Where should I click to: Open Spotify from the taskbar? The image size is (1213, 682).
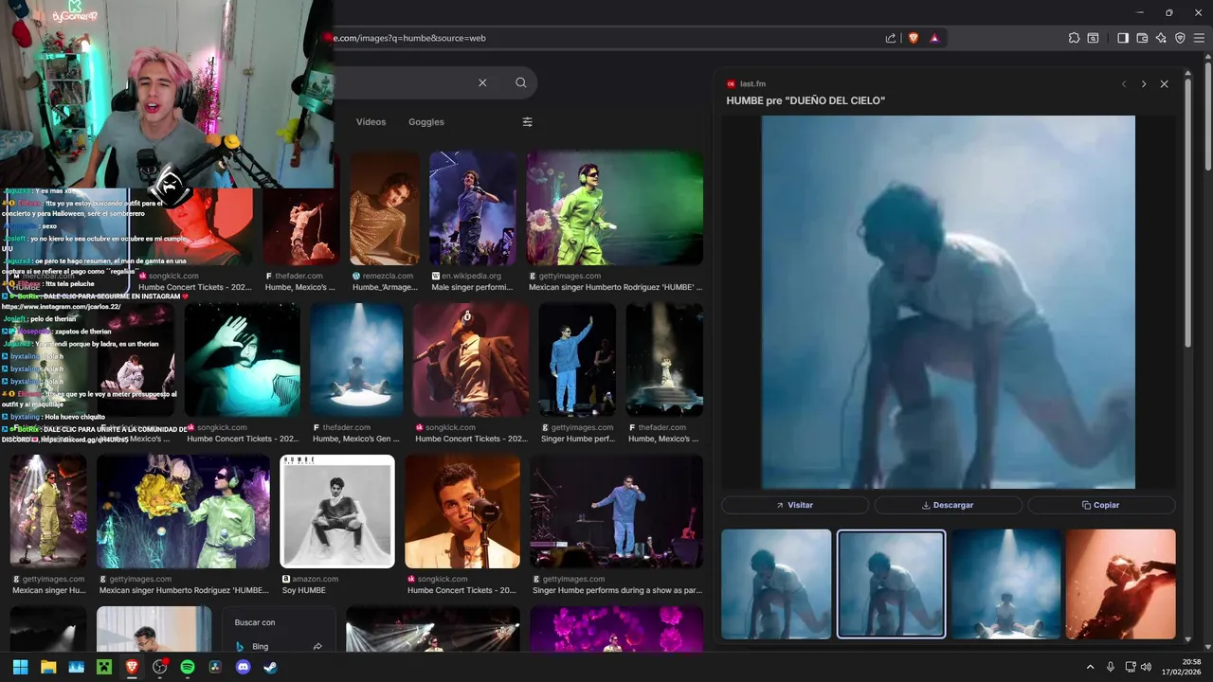pyautogui.click(x=188, y=667)
